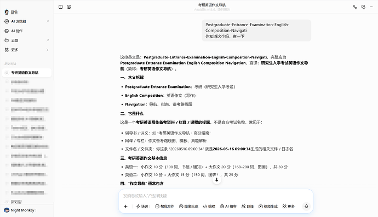Focus the 发消息 message input box
This screenshot has height=217, width=378.
click(216, 196)
